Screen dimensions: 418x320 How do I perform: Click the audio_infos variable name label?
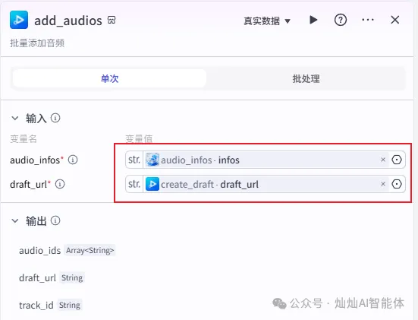[x=35, y=160]
